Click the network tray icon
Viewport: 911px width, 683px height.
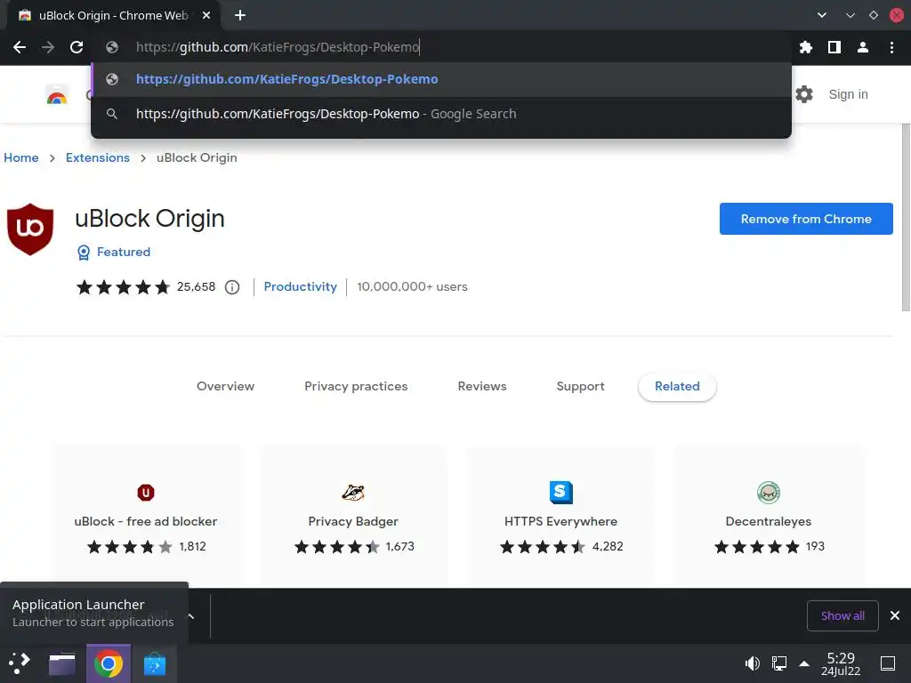coord(779,663)
